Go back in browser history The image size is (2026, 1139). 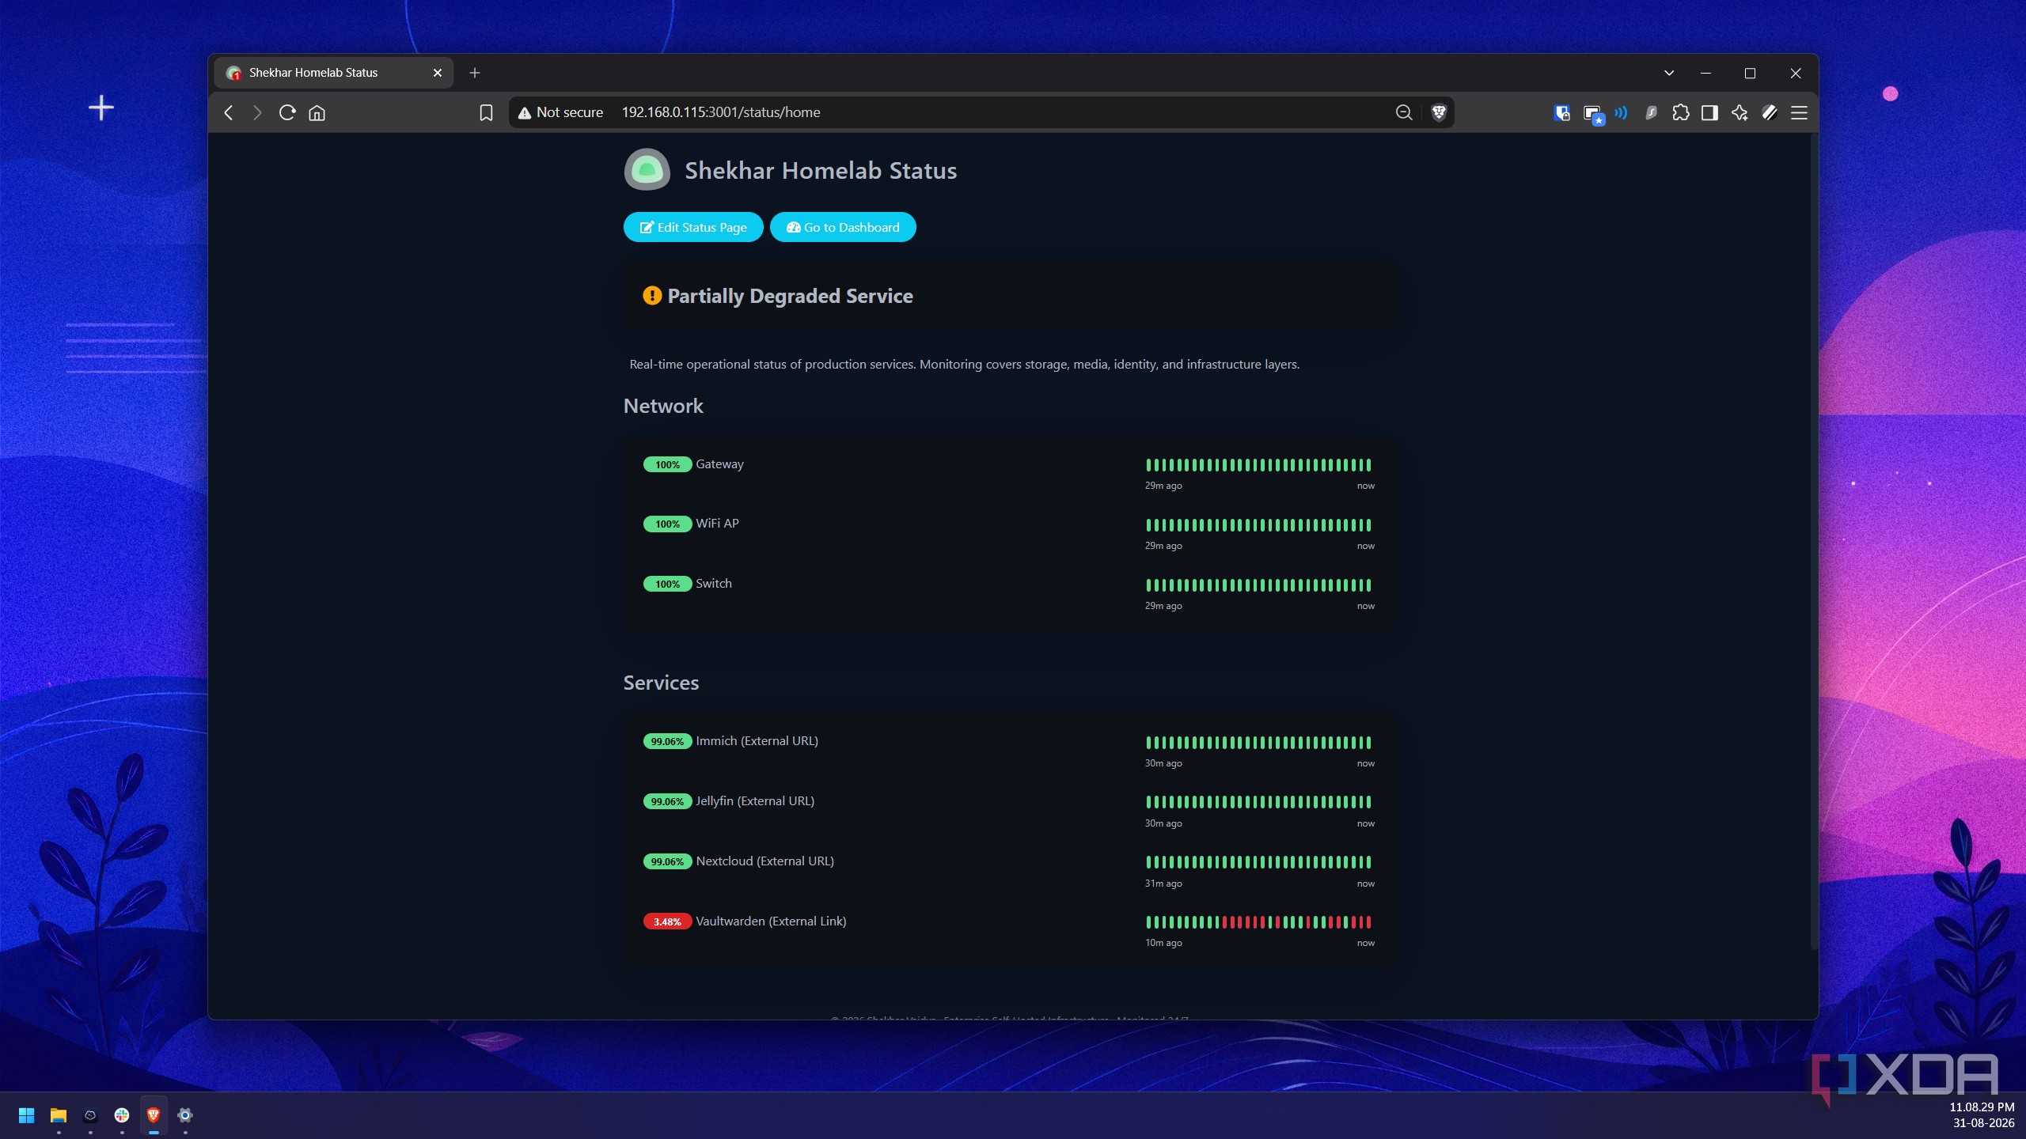(x=229, y=112)
